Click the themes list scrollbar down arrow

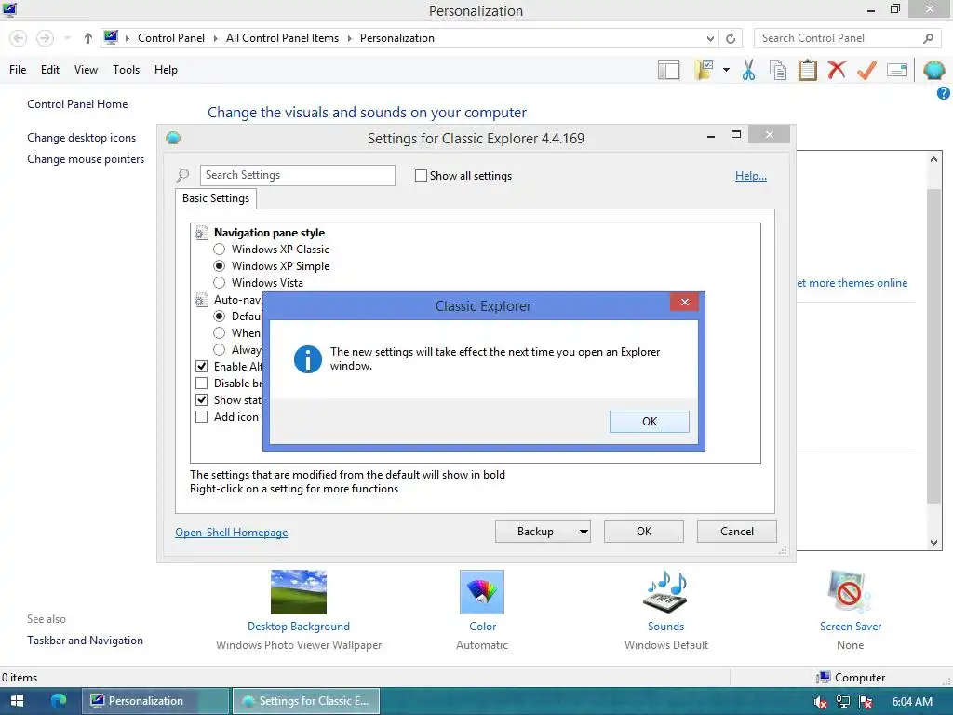coord(934,543)
